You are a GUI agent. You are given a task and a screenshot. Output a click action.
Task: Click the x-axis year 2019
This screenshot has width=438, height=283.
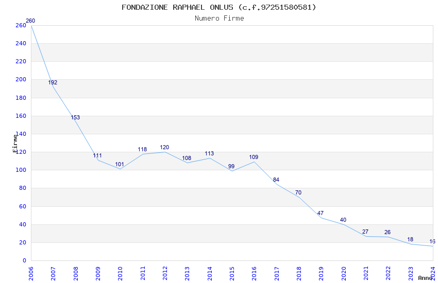(322, 273)
